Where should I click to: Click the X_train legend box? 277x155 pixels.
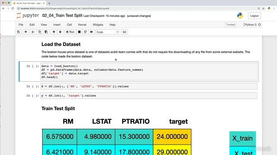tap(242, 139)
